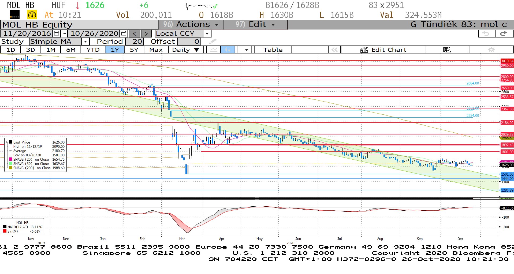Click the redo arrow icon
The image size is (514, 274).
coord(504,33)
